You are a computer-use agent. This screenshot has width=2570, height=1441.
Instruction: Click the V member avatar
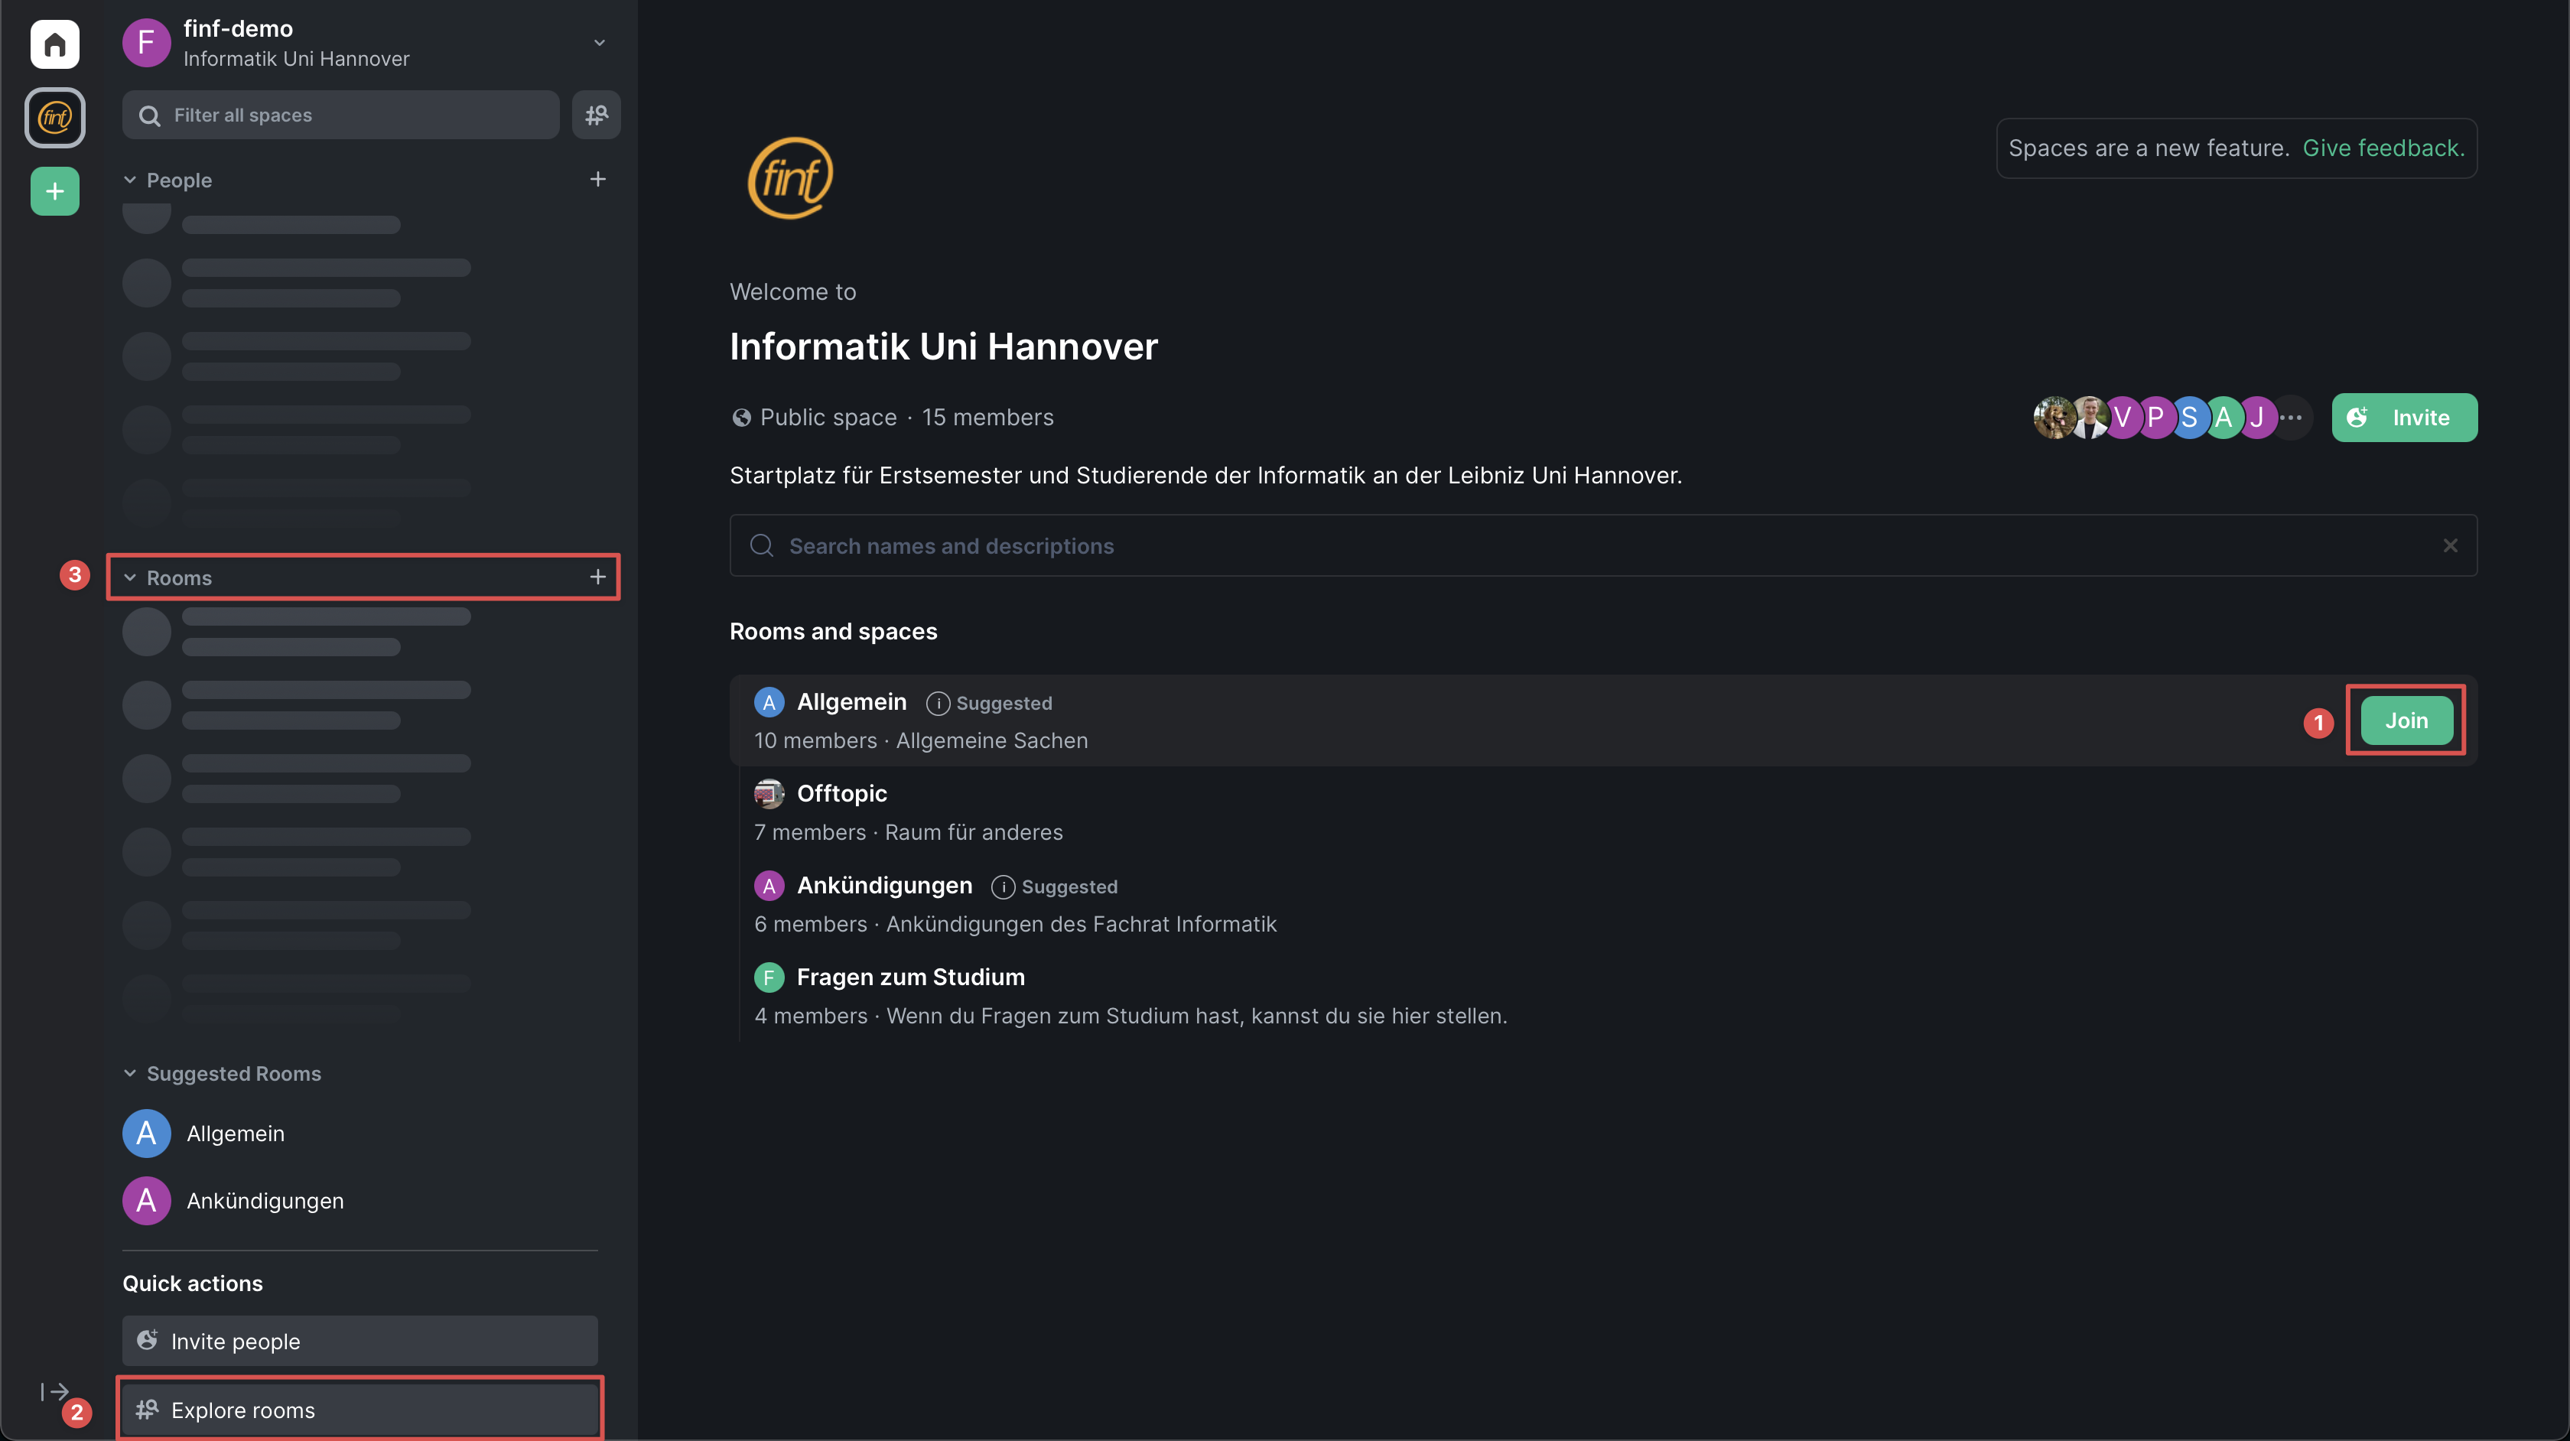point(2122,417)
